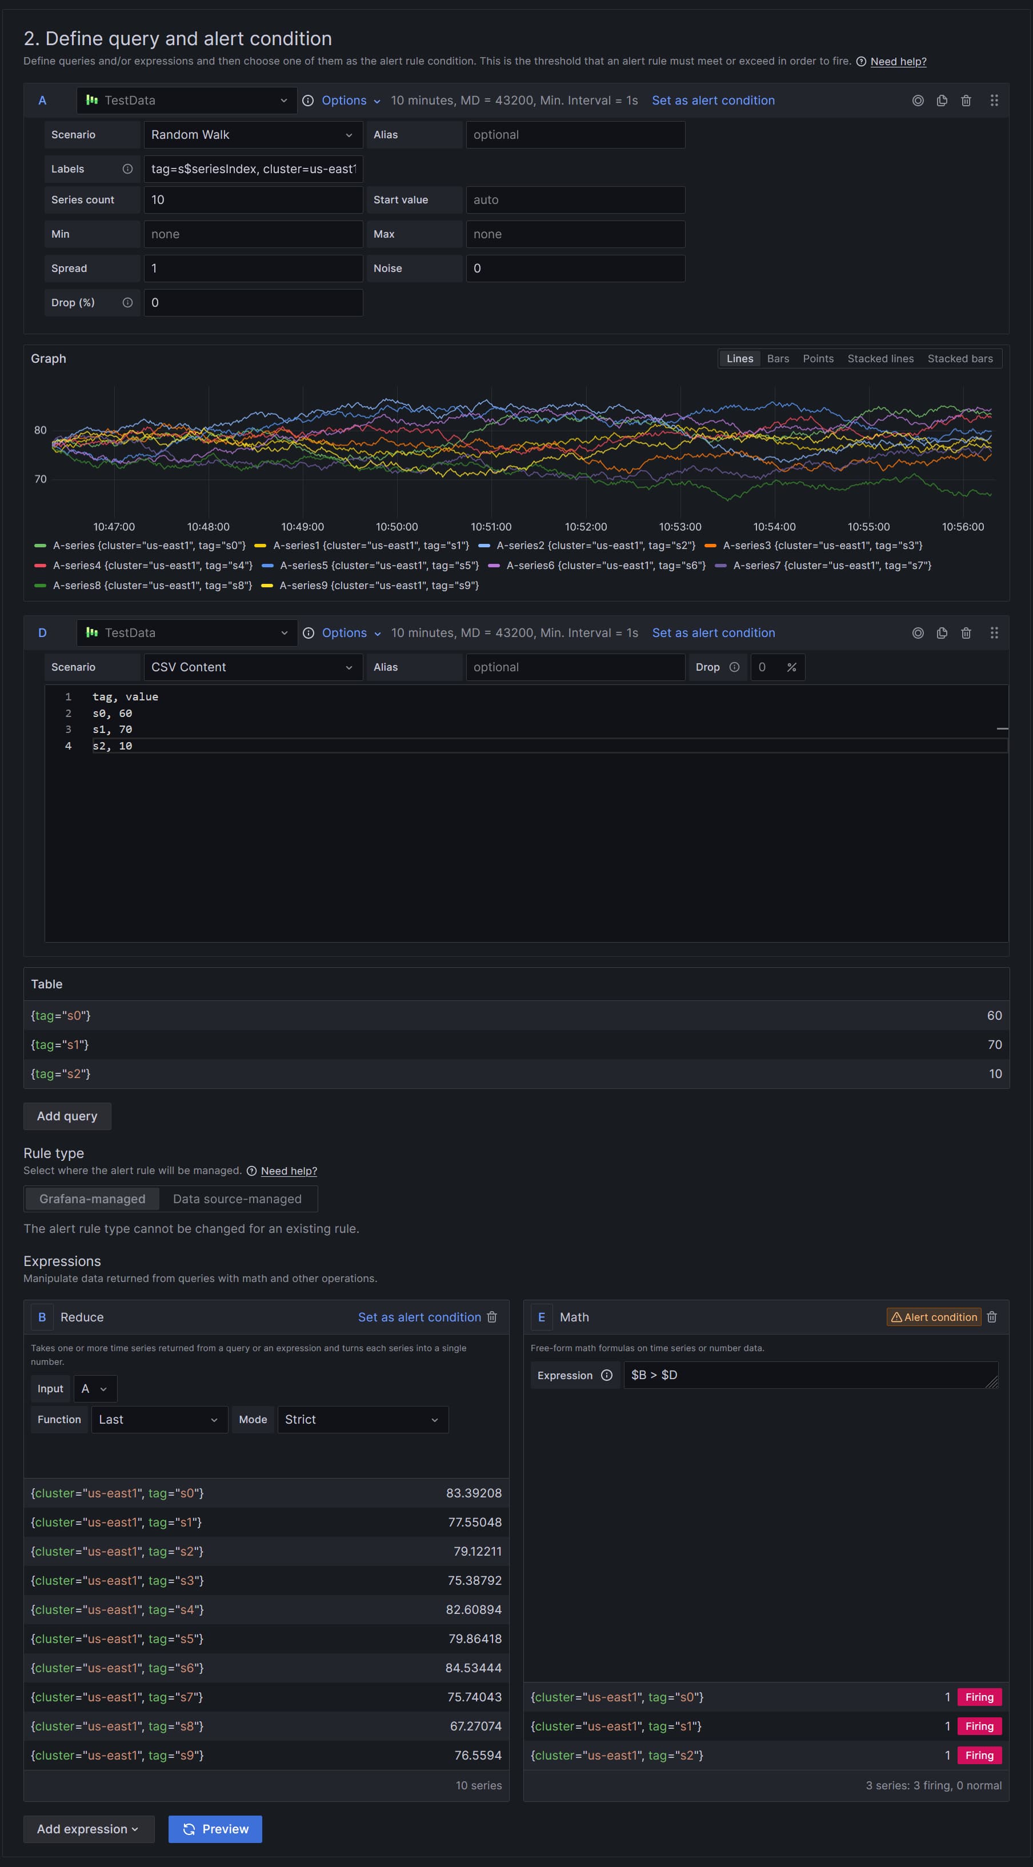This screenshot has height=1867, width=1033.
Task: Click the Start value input field
Action: pos(575,200)
